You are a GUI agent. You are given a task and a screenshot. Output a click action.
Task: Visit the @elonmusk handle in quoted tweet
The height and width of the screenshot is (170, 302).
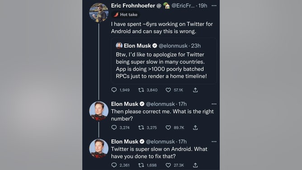[x=173, y=46]
